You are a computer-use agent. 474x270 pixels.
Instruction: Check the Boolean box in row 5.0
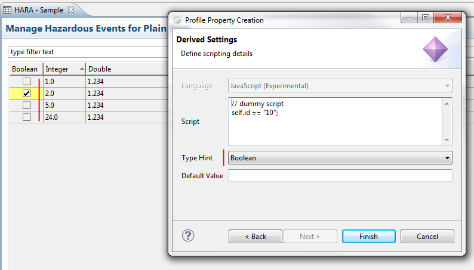pyautogui.click(x=26, y=105)
